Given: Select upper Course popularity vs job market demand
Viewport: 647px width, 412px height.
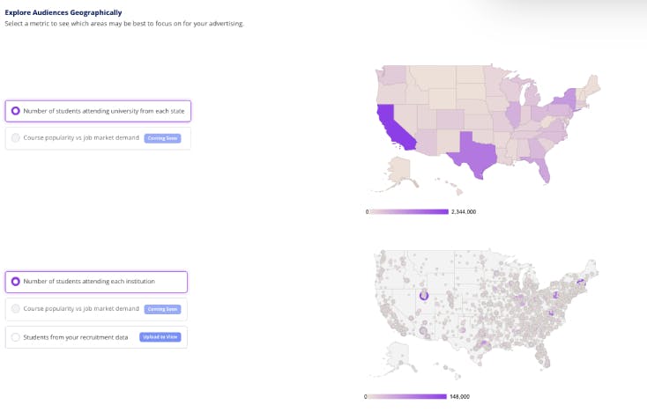Looking at the screenshot, I should point(98,138).
